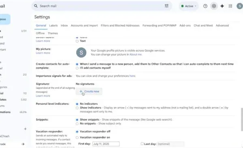Screen dimensions: 243x148
Task: Open the Offline tab
Action: [40, 33]
